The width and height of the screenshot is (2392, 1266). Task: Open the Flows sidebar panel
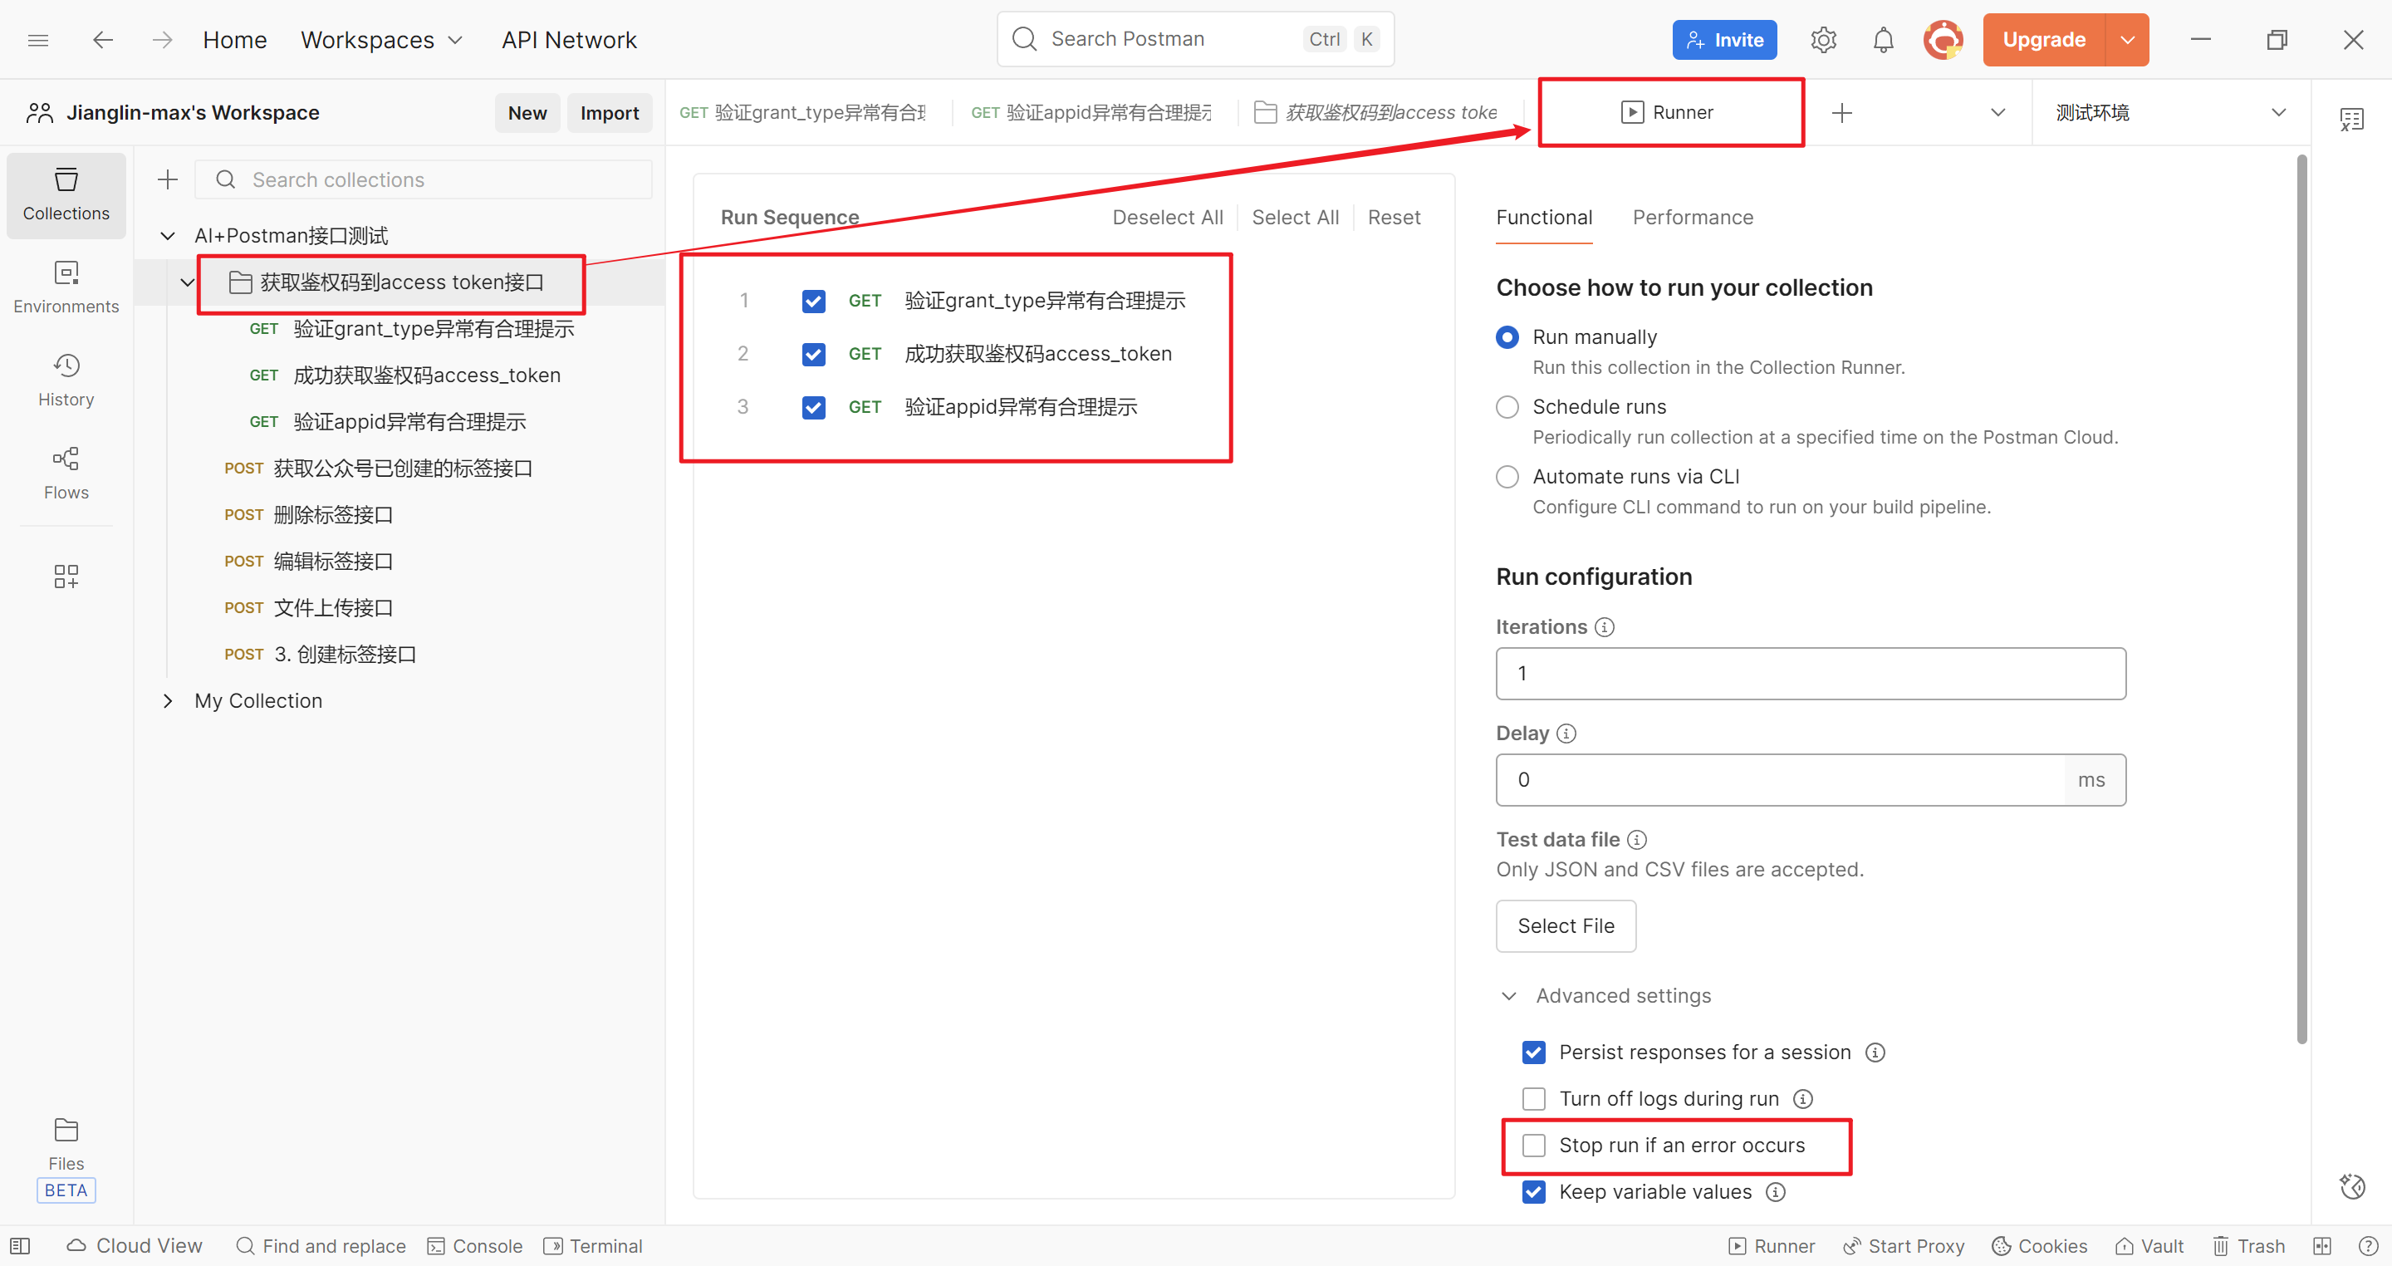pos(66,474)
